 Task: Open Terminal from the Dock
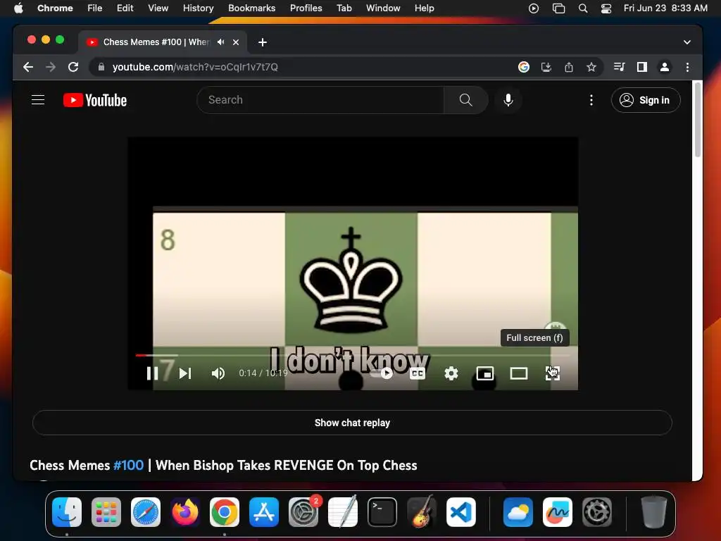click(x=382, y=512)
